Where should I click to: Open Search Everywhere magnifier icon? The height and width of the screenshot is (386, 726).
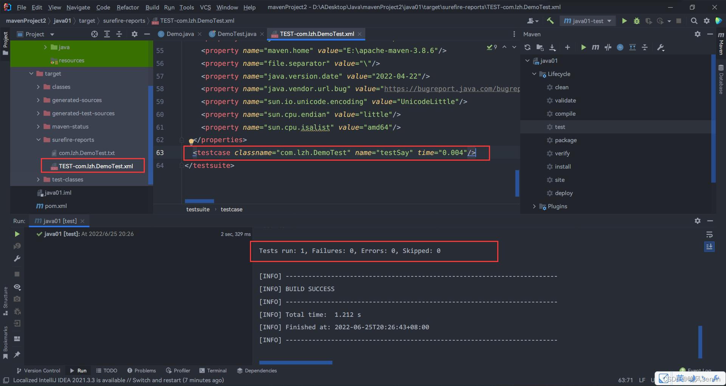(x=694, y=21)
